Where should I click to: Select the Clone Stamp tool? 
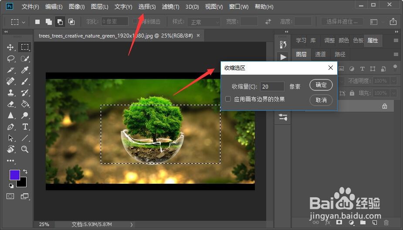tap(10, 93)
